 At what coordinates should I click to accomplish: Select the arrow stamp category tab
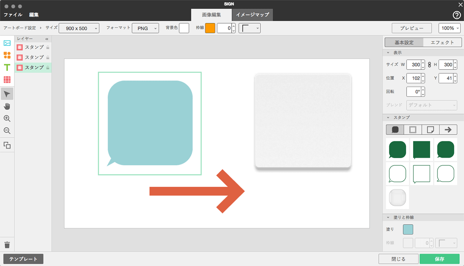tap(448, 130)
